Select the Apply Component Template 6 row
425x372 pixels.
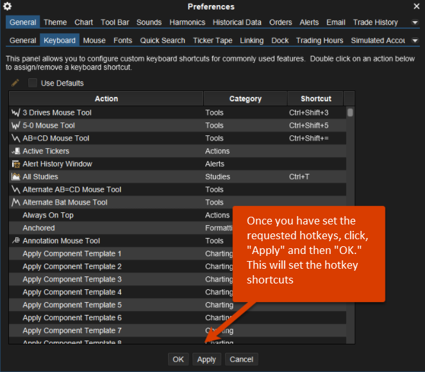coord(178,317)
